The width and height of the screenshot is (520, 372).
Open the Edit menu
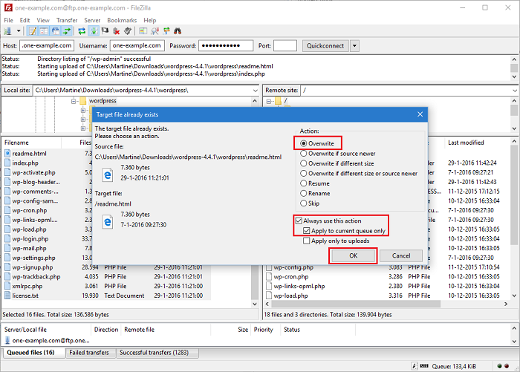tap(25, 20)
